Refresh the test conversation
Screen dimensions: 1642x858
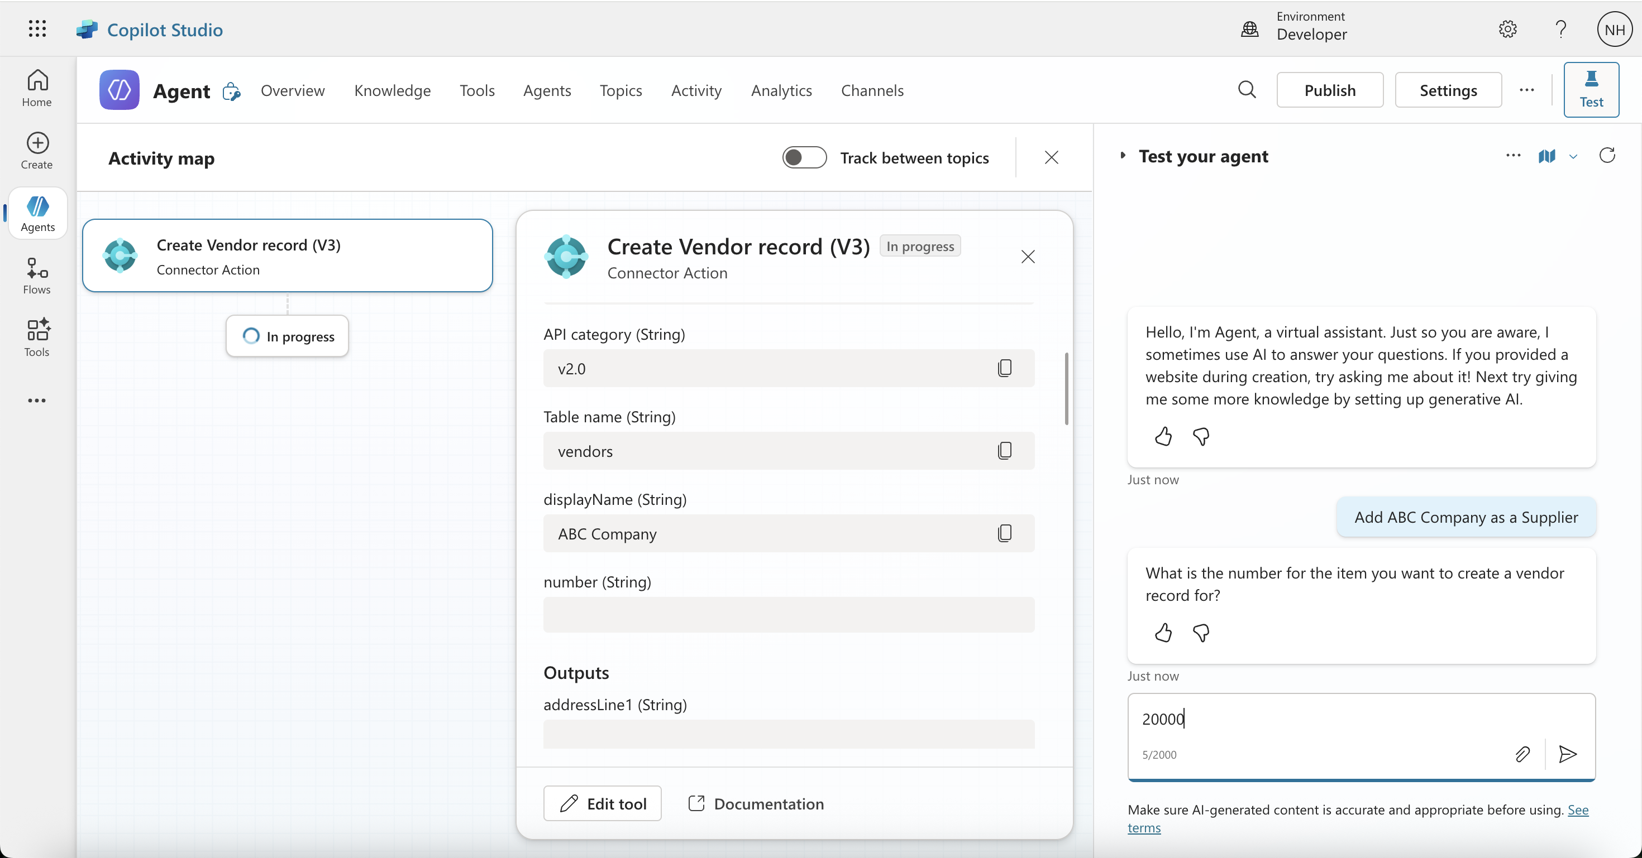click(1607, 156)
